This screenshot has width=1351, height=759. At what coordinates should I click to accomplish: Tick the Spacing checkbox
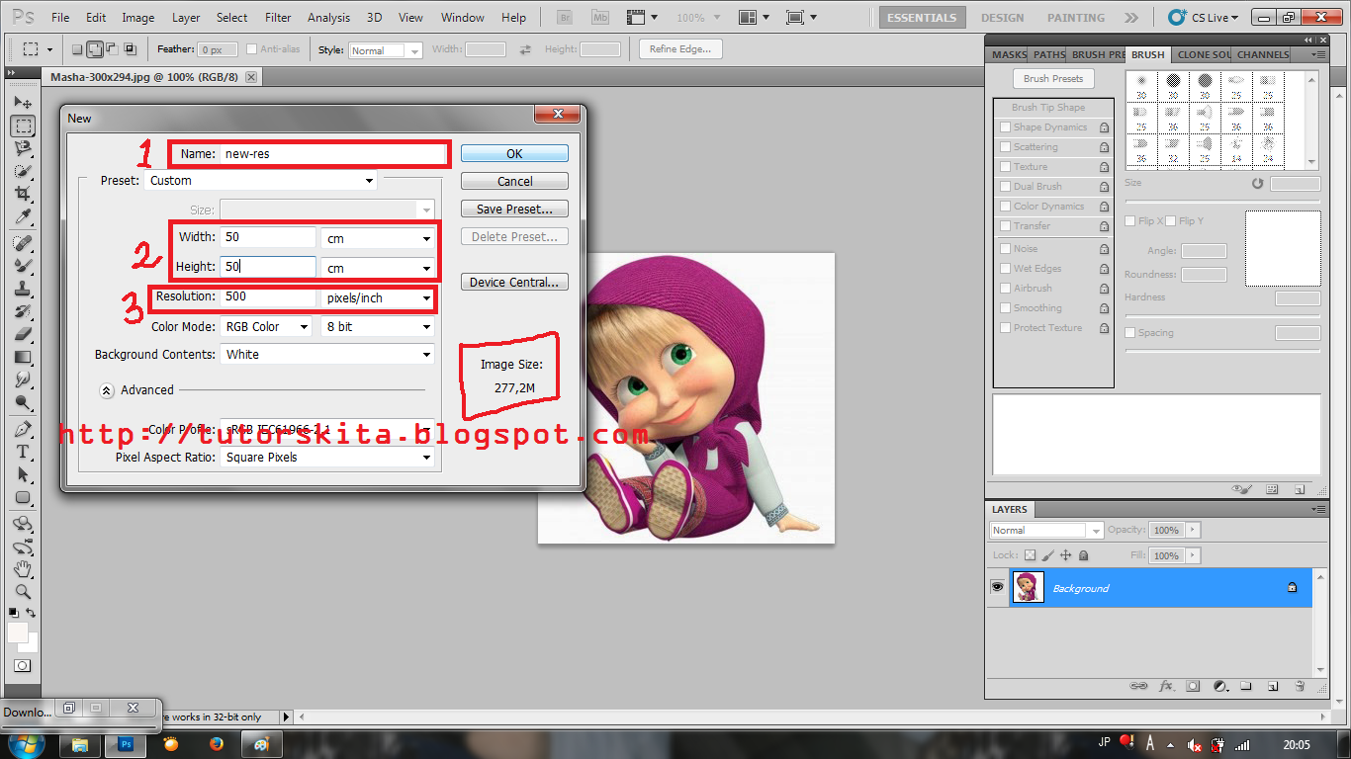click(x=1130, y=333)
